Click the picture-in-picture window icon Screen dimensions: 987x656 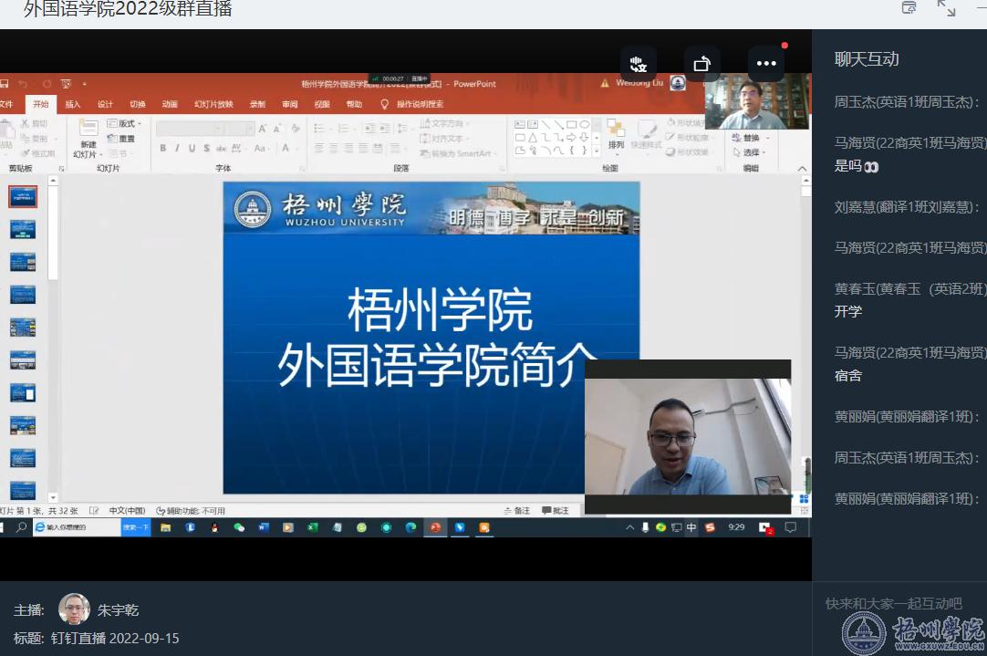(909, 8)
